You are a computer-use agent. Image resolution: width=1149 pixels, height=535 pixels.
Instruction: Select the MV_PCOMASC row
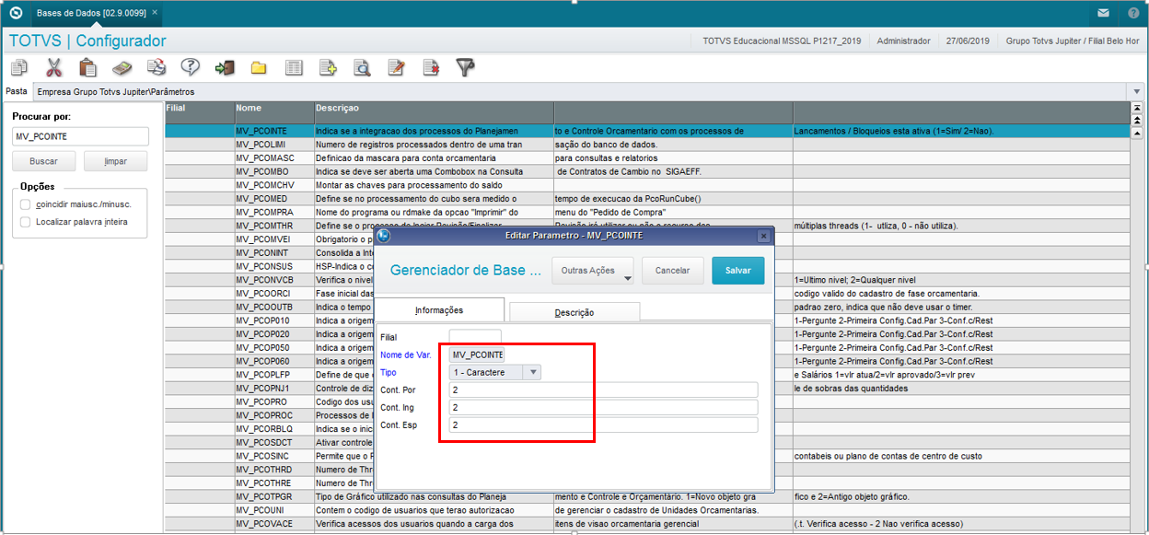click(x=647, y=158)
